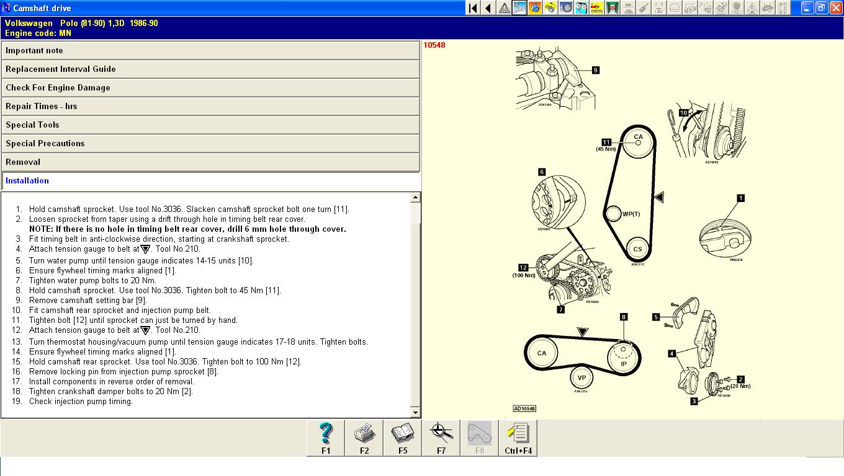Click the instruction list scroll-up arrow
Screen dimensions: 844x476
[x=416, y=198]
